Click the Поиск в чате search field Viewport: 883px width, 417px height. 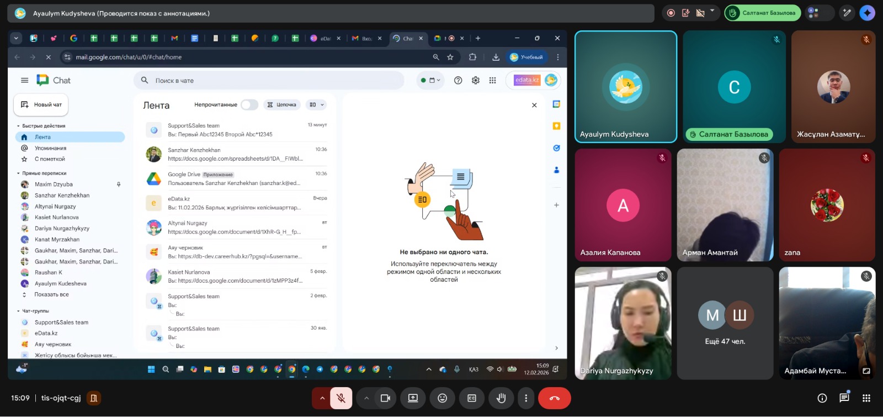click(x=270, y=81)
